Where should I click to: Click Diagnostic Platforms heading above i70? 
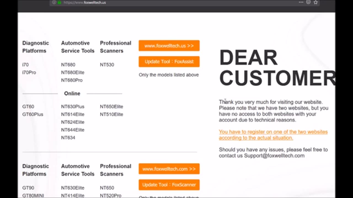pos(36,47)
